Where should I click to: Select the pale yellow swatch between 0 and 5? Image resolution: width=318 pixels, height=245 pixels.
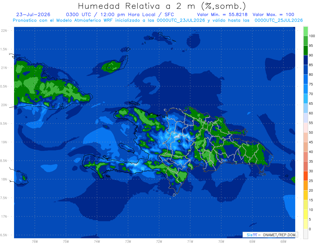coord(306,224)
